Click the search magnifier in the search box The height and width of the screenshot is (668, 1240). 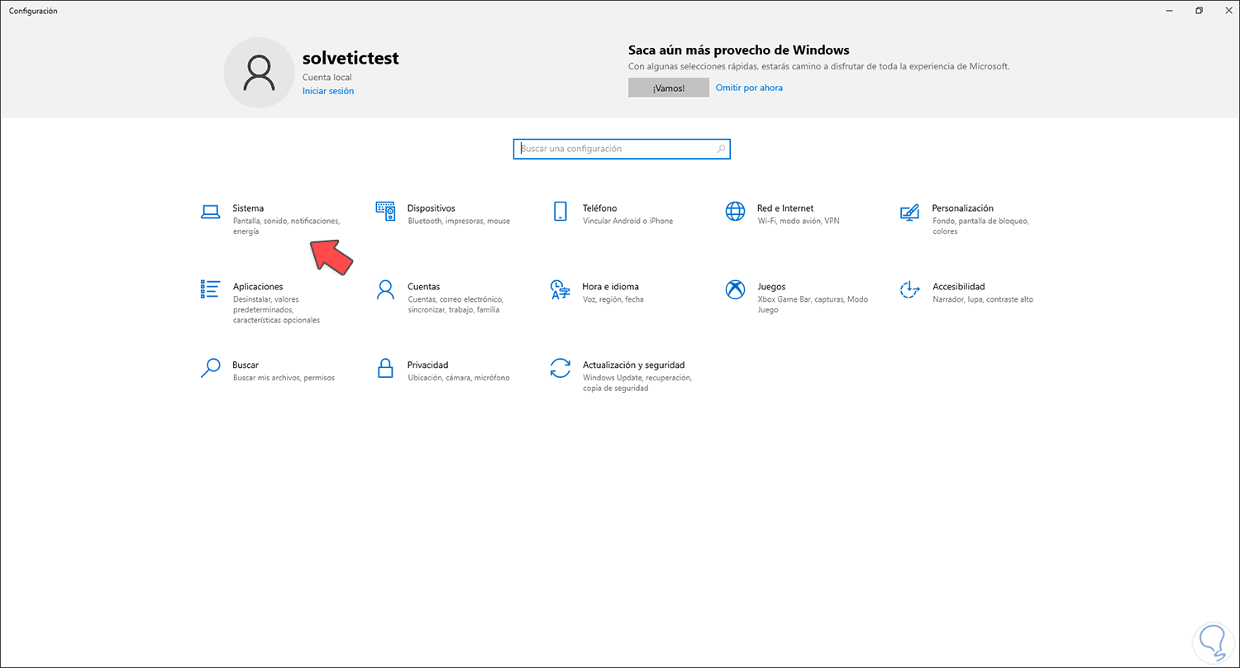click(721, 149)
